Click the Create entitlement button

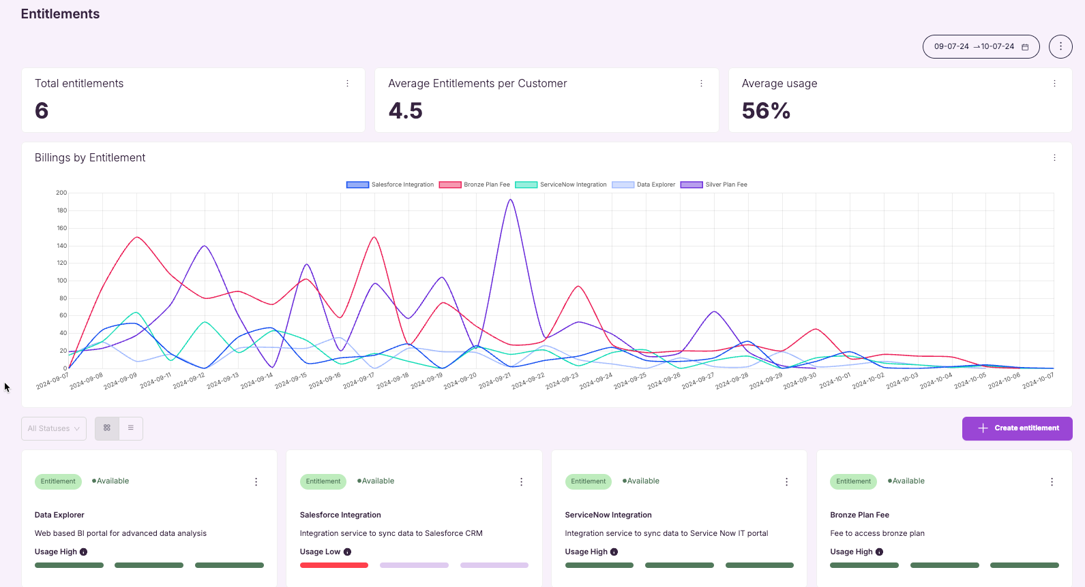(x=1017, y=428)
